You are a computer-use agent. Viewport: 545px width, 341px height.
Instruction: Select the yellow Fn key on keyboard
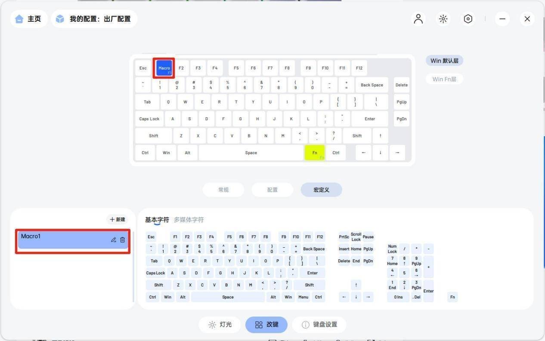coord(315,153)
